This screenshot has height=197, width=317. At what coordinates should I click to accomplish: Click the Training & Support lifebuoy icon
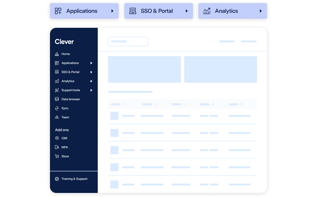point(57,179)
